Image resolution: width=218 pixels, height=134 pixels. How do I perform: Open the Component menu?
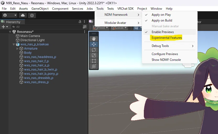click(60, 9)
